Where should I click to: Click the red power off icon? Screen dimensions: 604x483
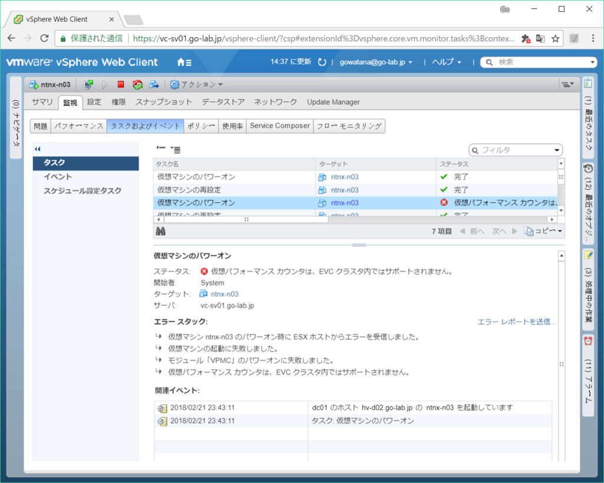pyautogui.click(x=120, y=84)
